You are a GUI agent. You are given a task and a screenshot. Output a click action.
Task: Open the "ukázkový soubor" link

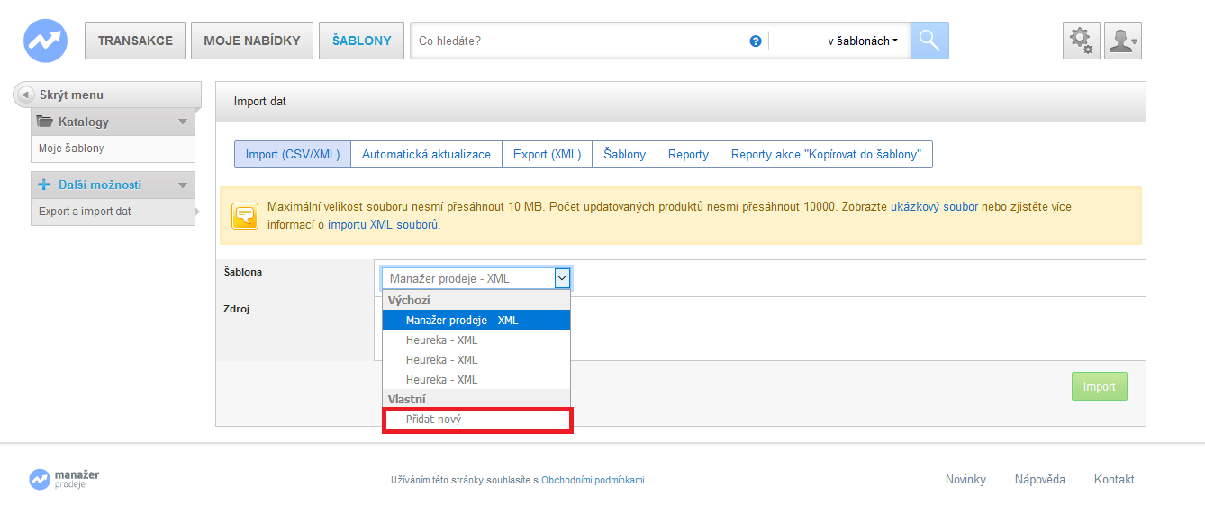point(934,206)
